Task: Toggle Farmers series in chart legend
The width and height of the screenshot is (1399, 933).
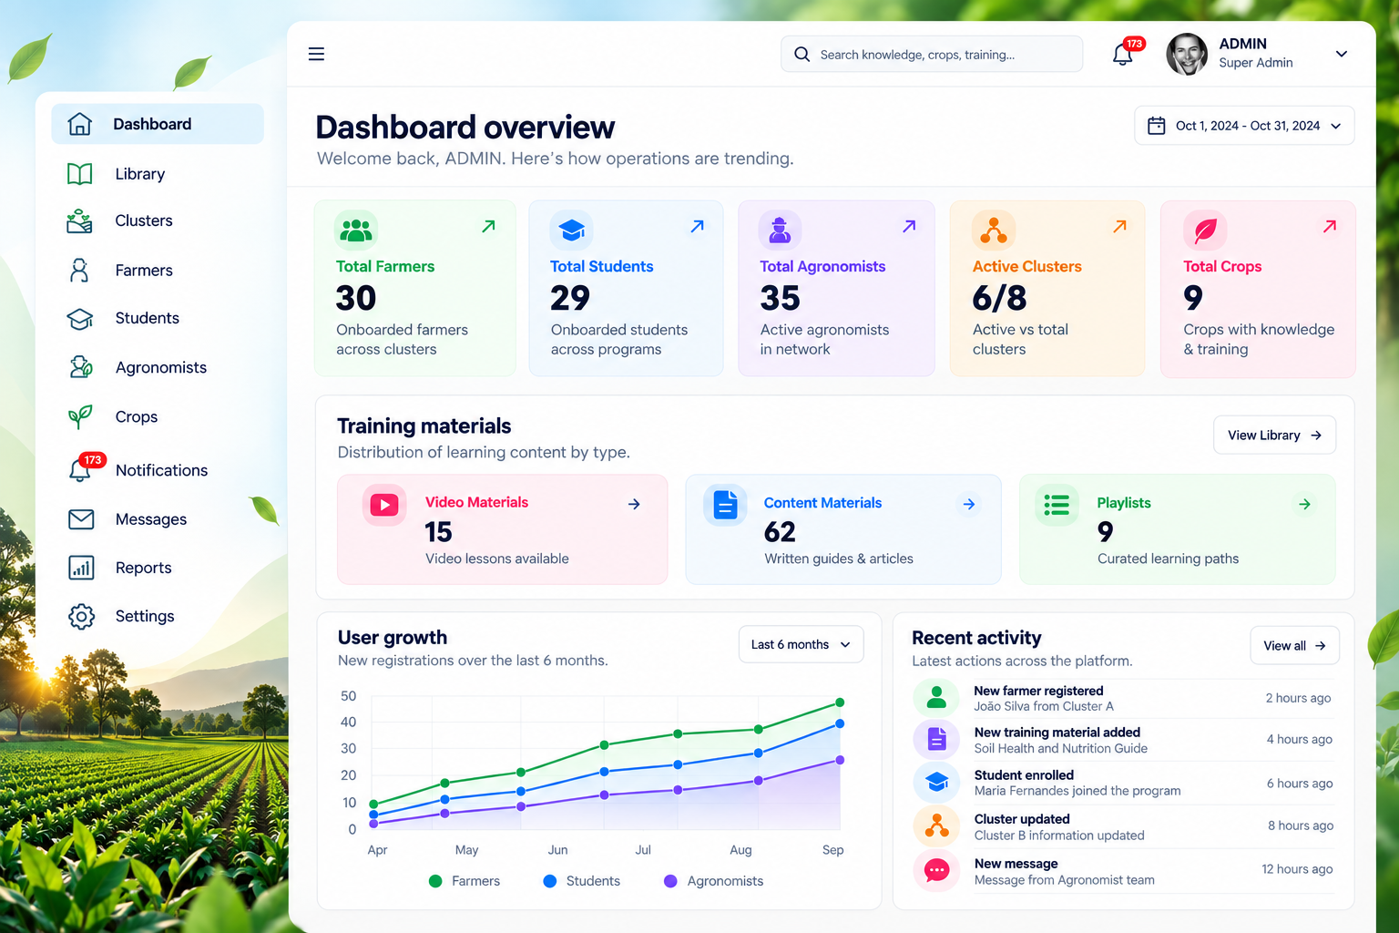Action: 464,881
